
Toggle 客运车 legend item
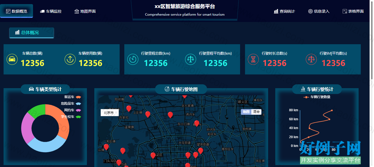(73, 97)
